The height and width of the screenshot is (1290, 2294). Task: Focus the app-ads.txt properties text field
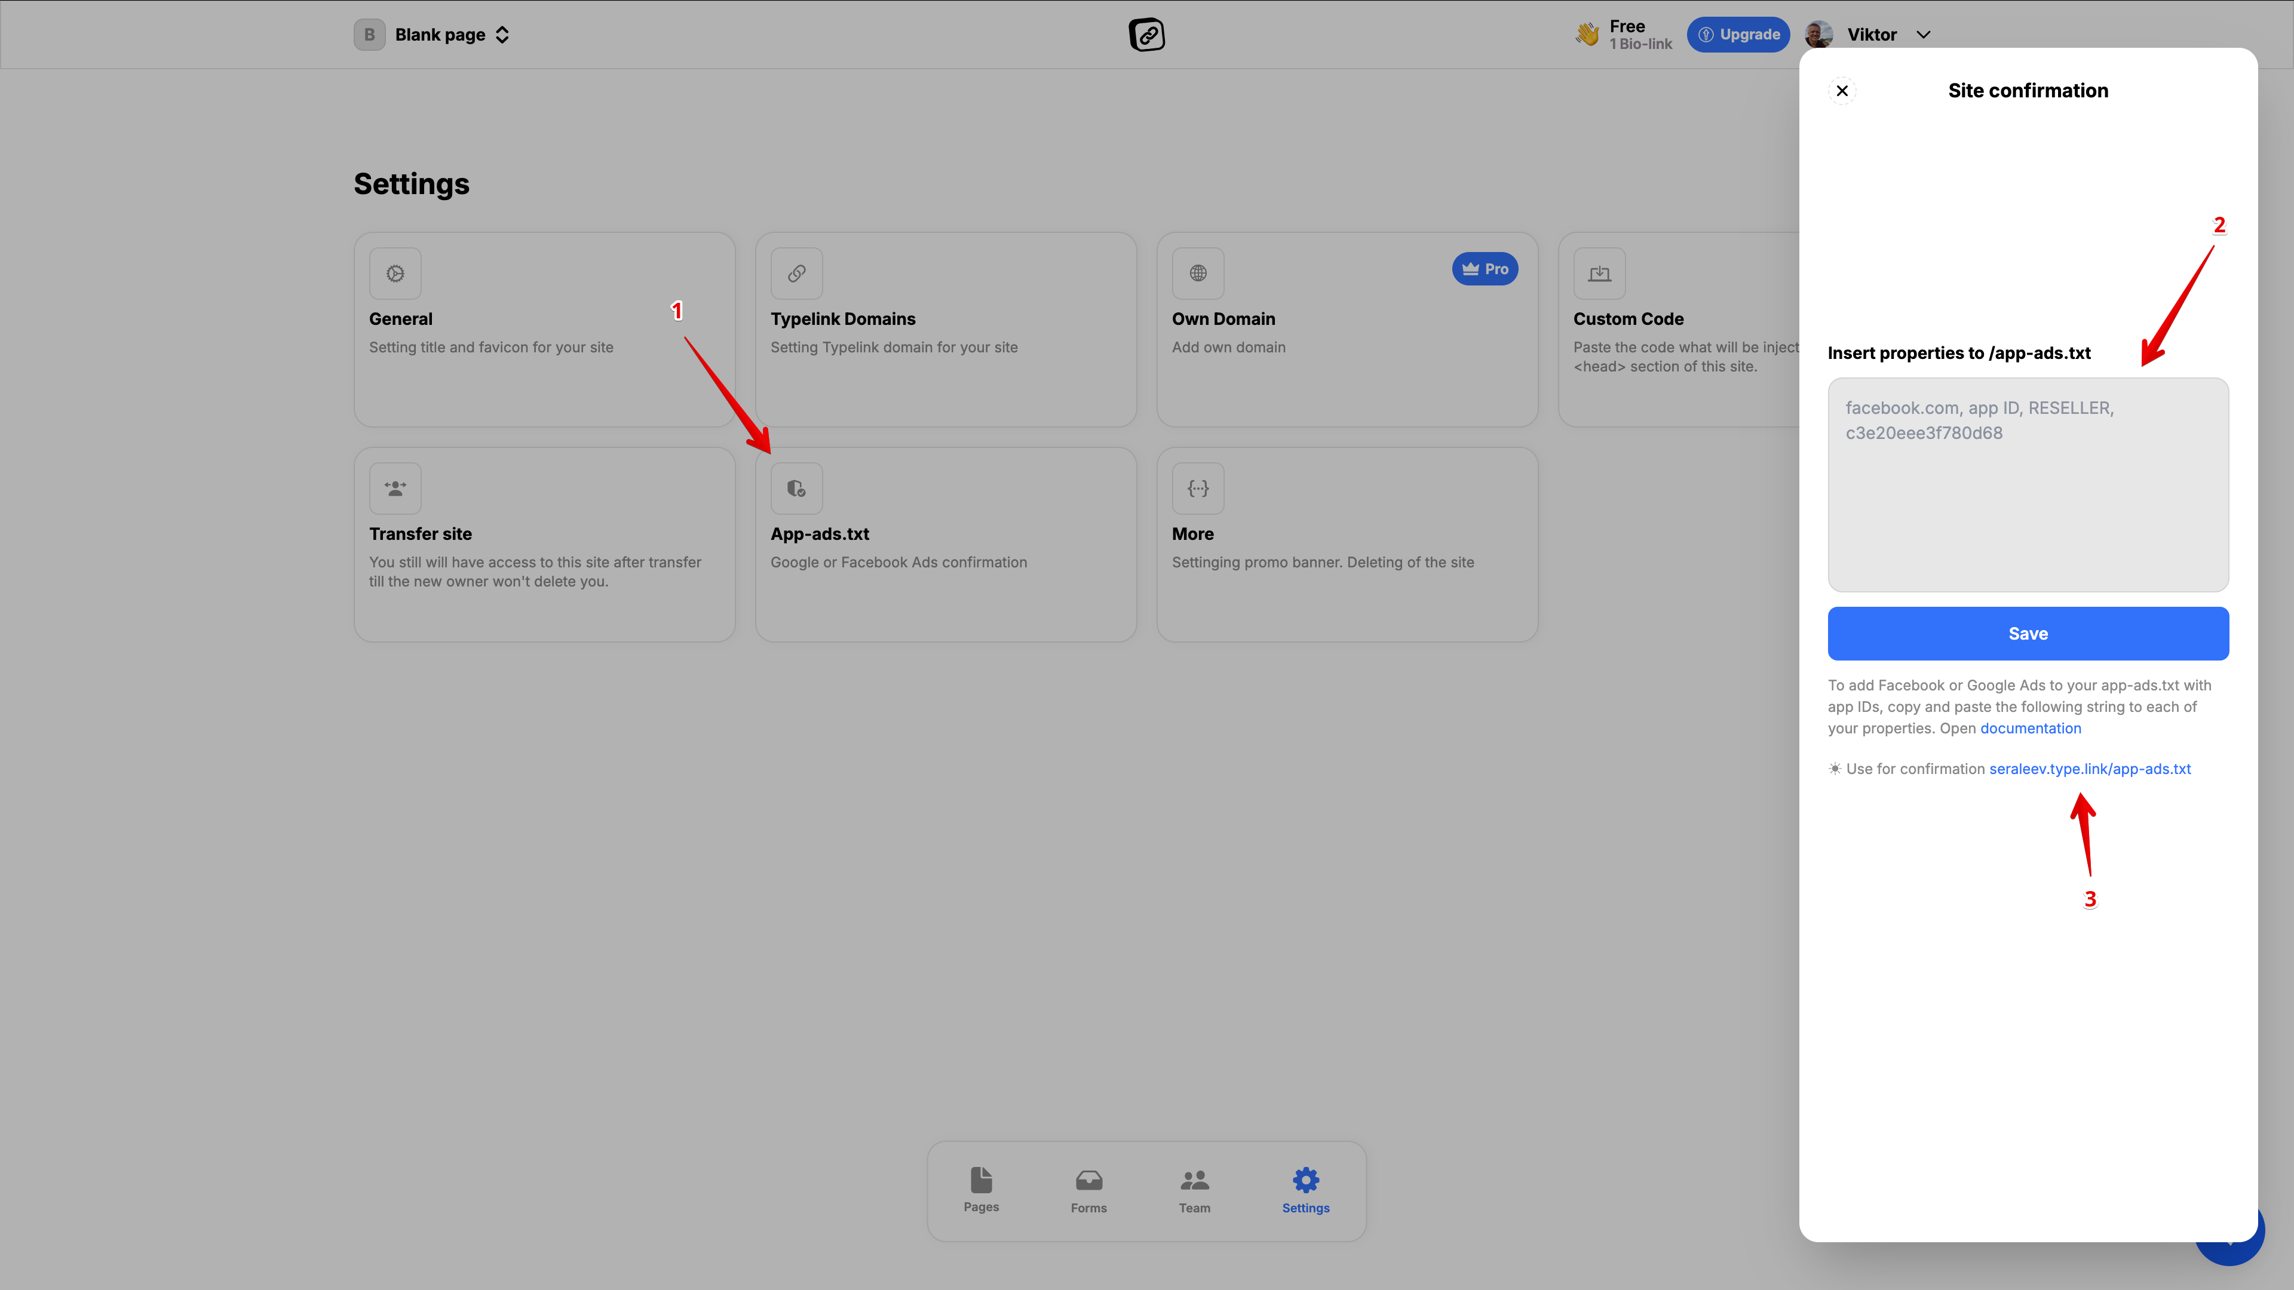[x=2028, y=485]
